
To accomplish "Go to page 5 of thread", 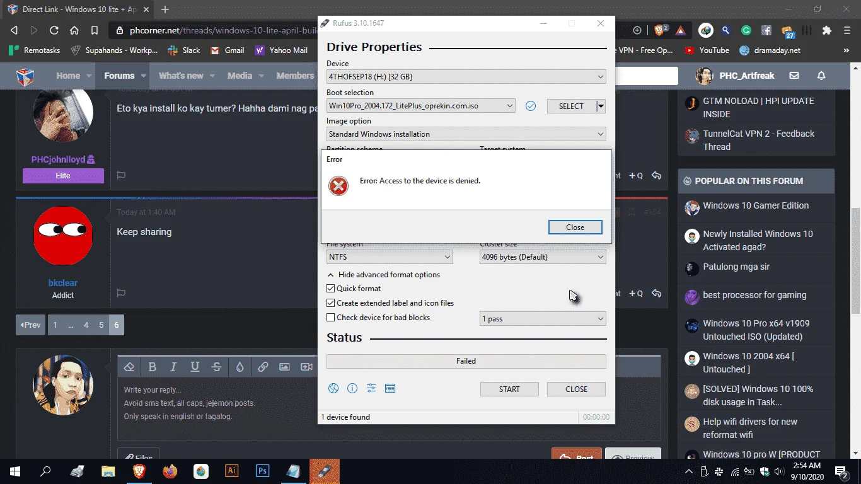I will [101, 325].
